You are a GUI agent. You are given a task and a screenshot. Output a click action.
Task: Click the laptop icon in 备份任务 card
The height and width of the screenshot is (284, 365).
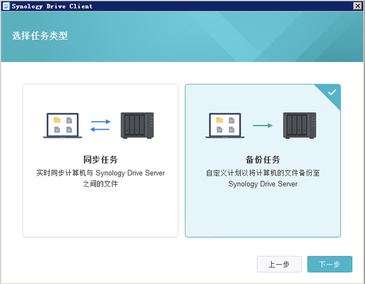click(225, 126)
